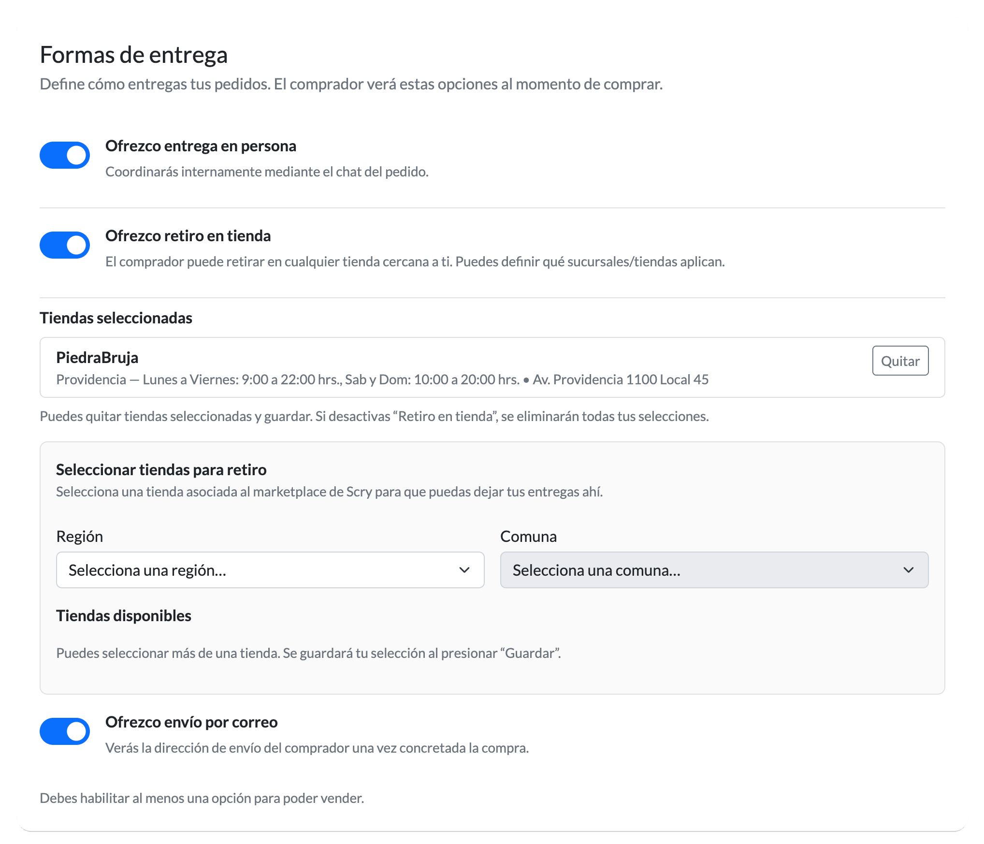Viewport: 984px width, 844px height.
Task: Click the "Debes habilitar al menos una opción" note
Action: click(x=202, y=798)
